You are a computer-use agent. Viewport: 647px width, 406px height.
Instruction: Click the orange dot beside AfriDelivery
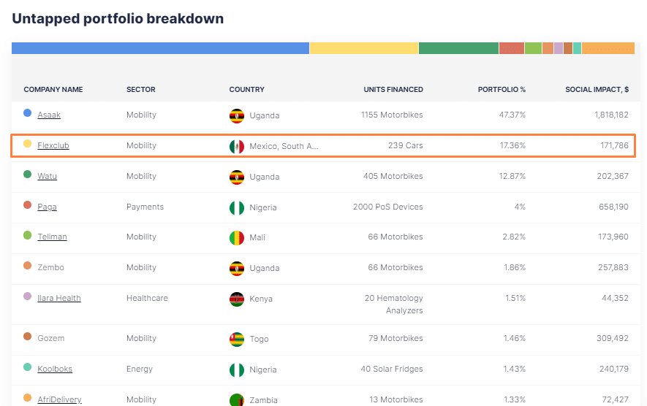point(27,398)
